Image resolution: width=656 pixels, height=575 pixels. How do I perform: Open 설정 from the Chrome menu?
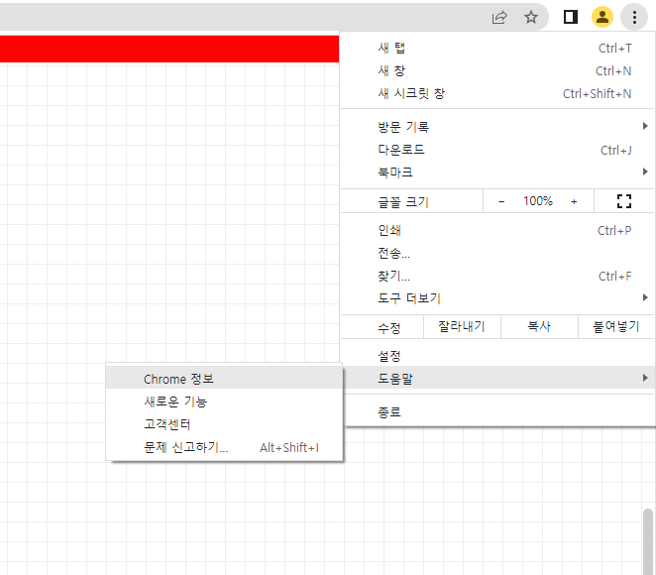389,355
